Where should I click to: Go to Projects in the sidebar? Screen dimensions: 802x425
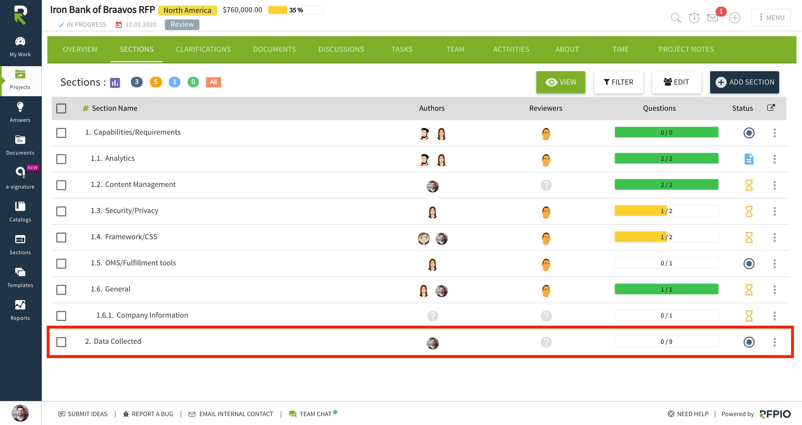click(20, 80)
